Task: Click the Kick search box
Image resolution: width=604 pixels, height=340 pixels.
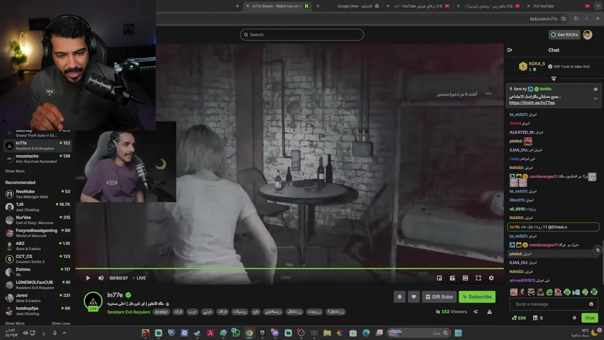Action: click(302, 34)
